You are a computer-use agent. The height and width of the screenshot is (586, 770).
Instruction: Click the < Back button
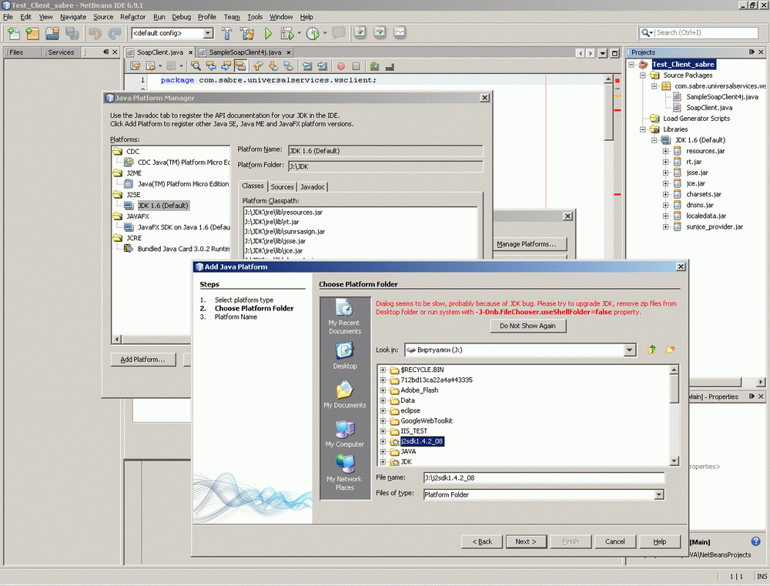[x=482, y=541]
